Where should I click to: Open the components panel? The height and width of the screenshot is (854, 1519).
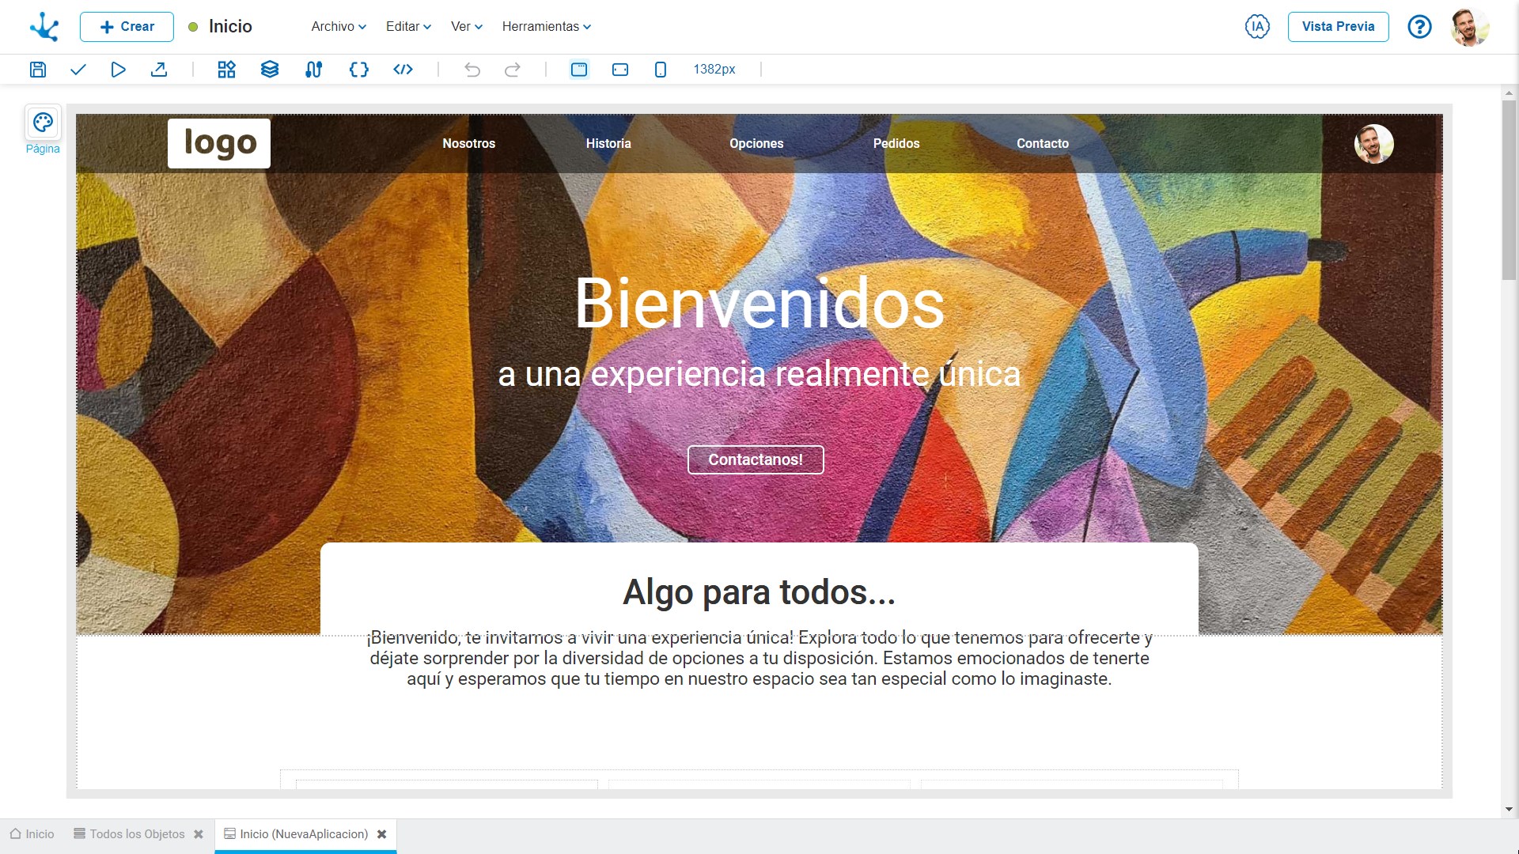coord(226,70)
